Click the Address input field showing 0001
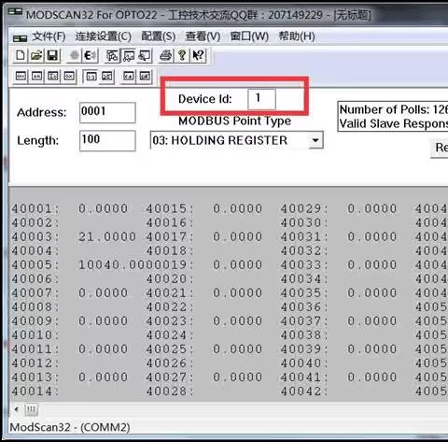This screenshot has width=448, height=442. 107,112
